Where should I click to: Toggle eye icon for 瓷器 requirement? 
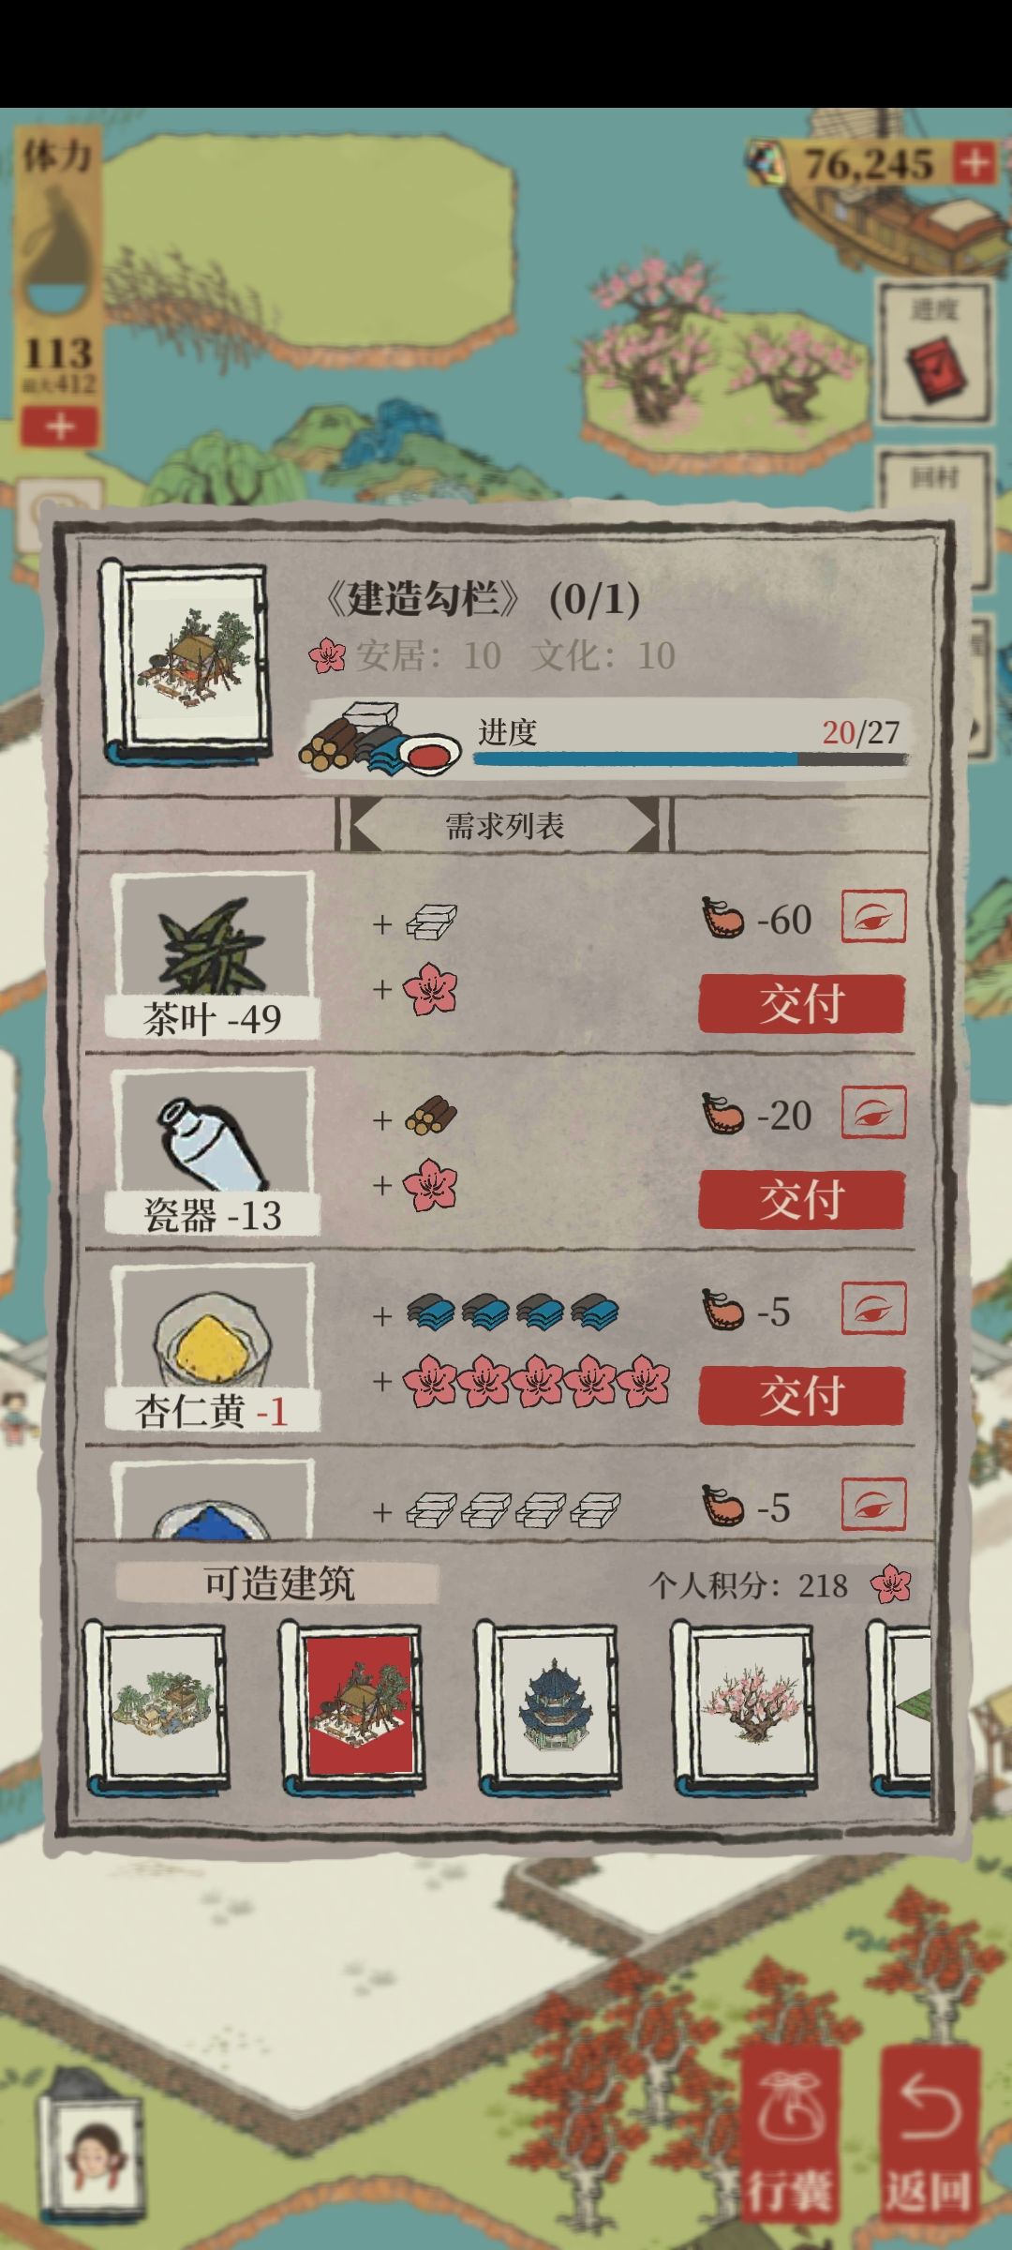click(873, 1113)
